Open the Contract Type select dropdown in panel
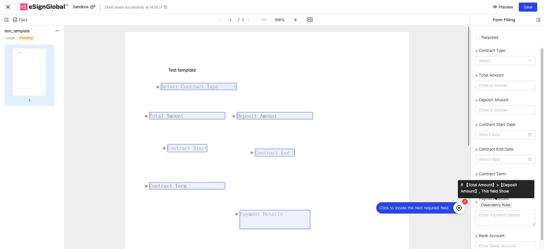Screen dimensions: 544x249 (x=505, y=61)
